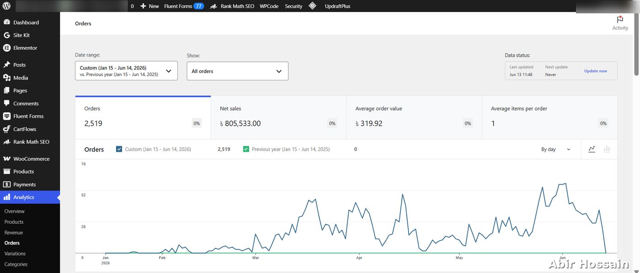
Task: Open Orders under Analytics
Action: click(x=12, y=243)
